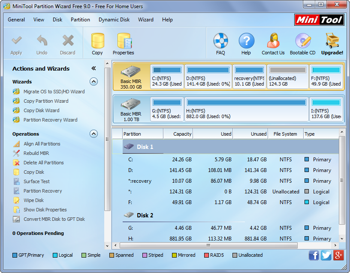Click the Undo arrow icon
Viewport: 350px width, 273px height.
coord(42,41)
